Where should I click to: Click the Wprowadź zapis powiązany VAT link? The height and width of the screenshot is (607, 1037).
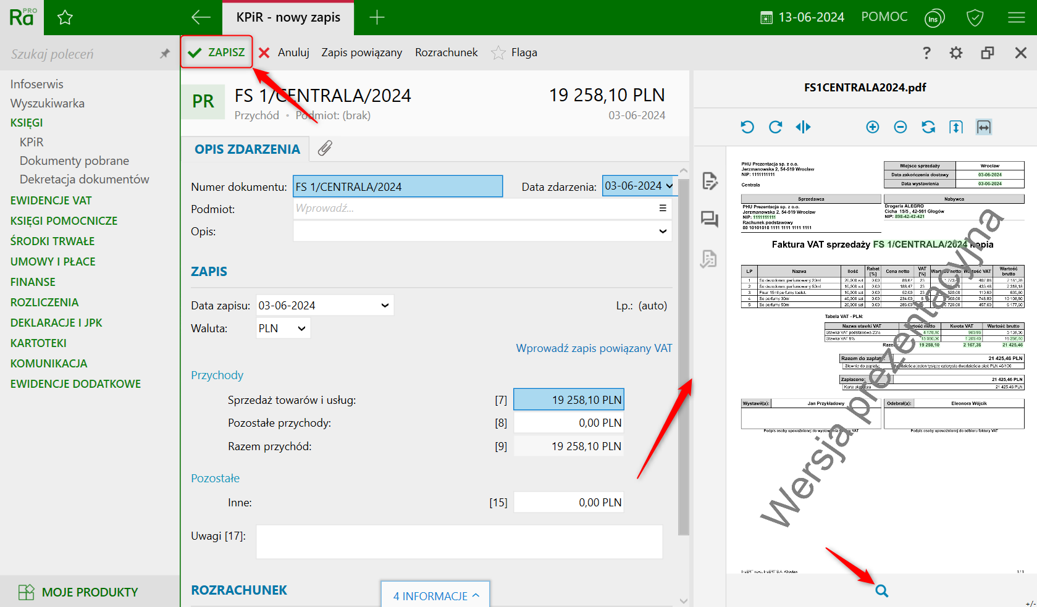pos(594,348)
